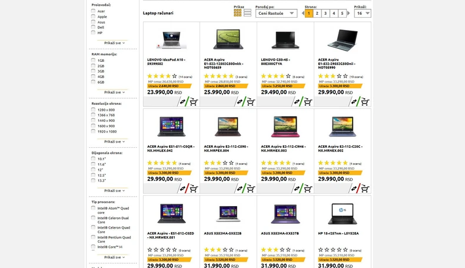Go to next page arrow
Viewport: 465px width, 268px height.
[x=348, y=13]
